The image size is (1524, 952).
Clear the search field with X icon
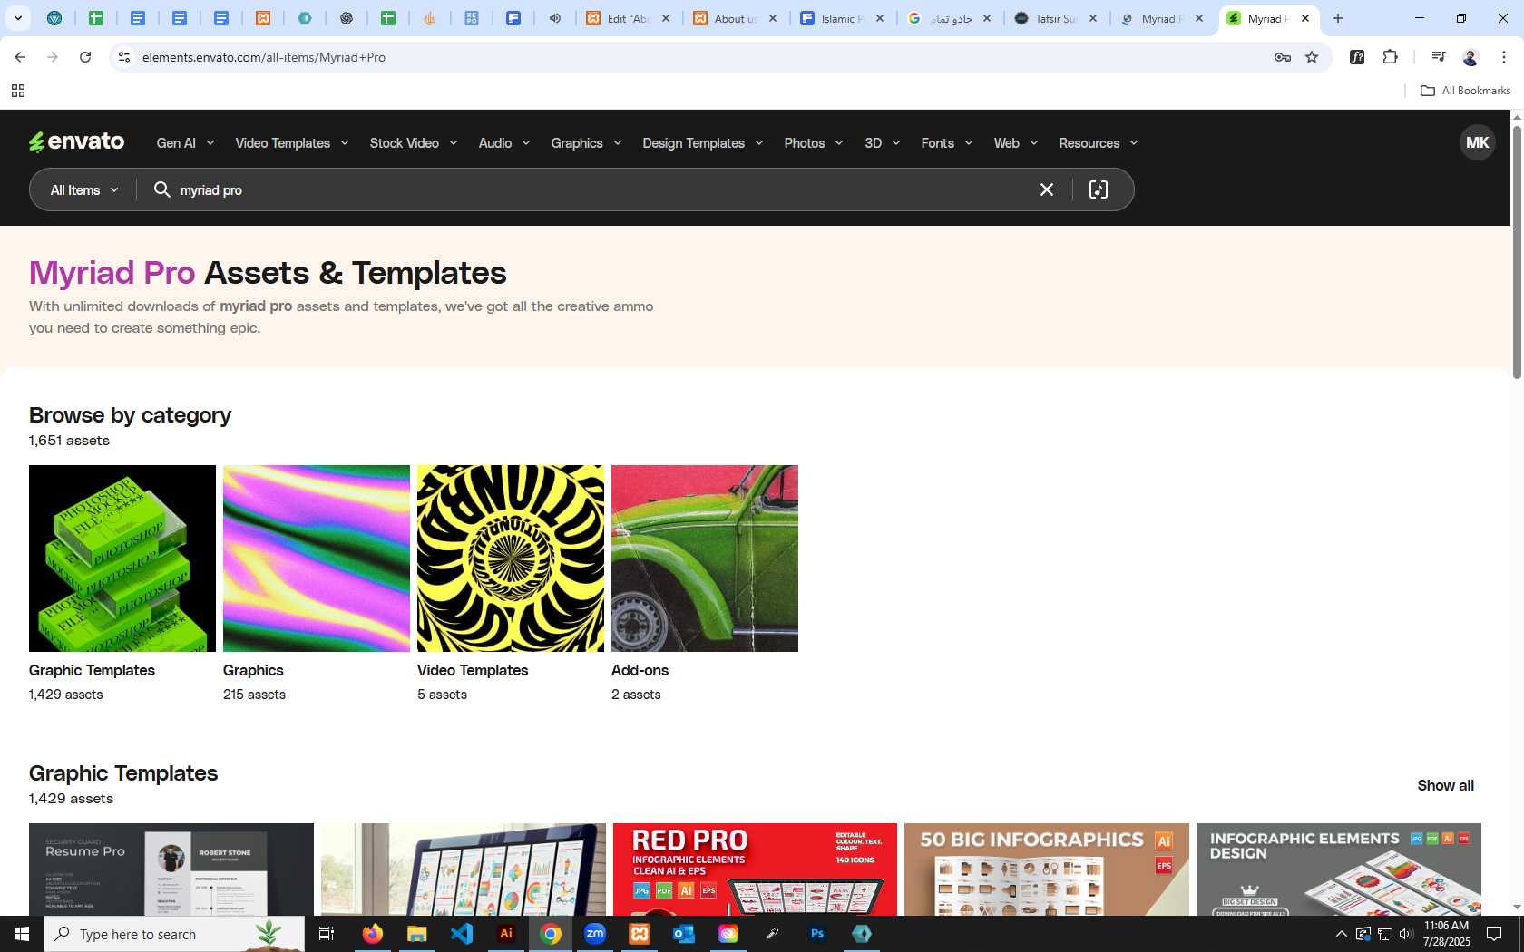(1046, 189)
